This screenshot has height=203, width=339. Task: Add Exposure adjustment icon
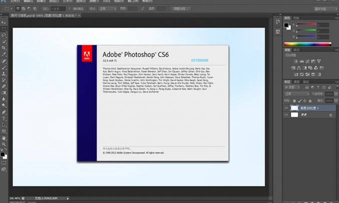coord(313,61)
